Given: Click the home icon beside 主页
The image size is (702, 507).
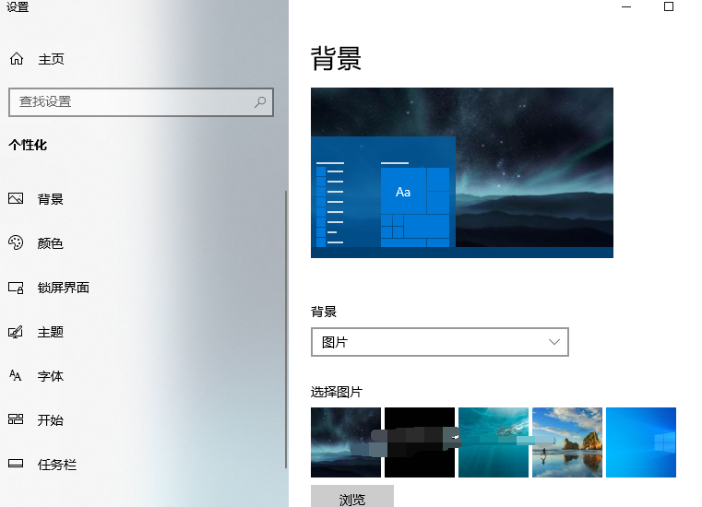Looking at the screenshot, I should [16, 59].
